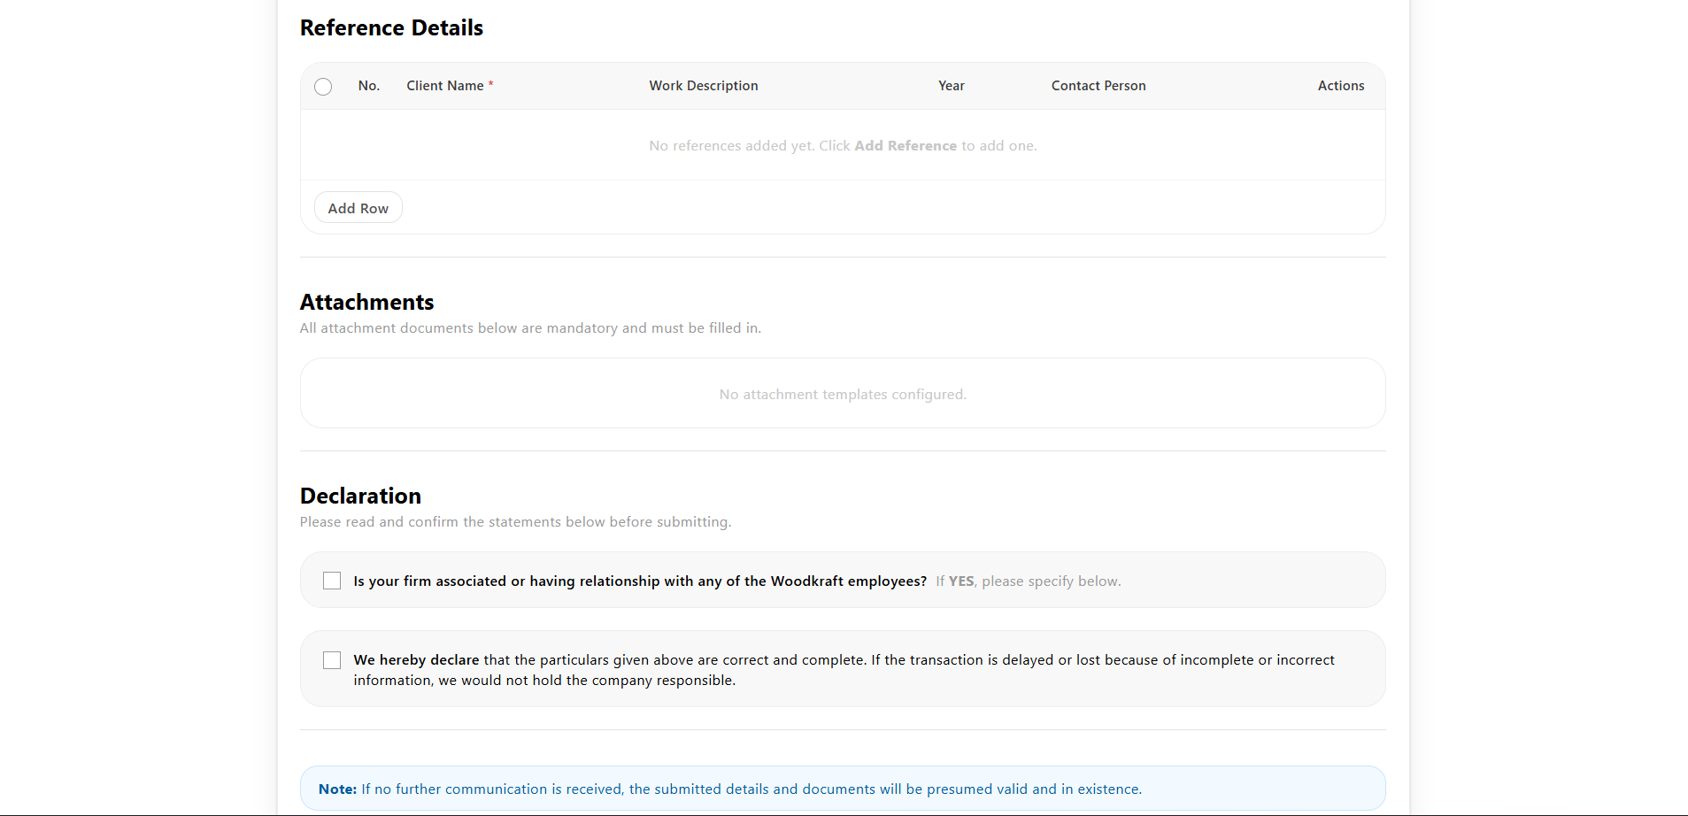Image resolution: width=1688 pixels, height=816 pixels.
Task: Click the Contact Person column header
Action: click(x=1098, y=86)
